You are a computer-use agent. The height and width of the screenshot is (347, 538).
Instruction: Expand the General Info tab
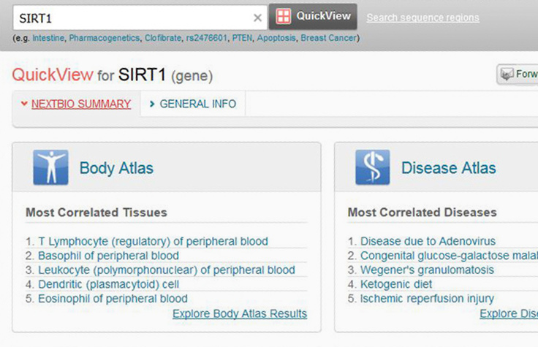pos(193,104)
